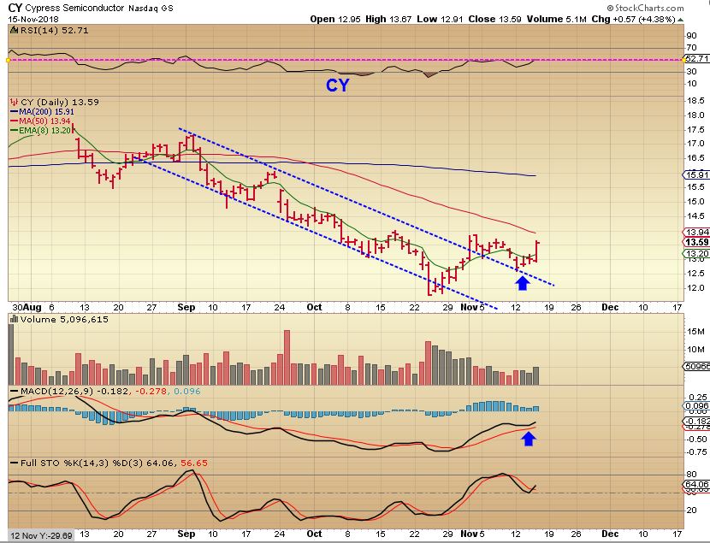The height and width of the screenshot is (543, 710).
Task: Click the EMA(8) 13.20 legend text
Action: point(45,130)
